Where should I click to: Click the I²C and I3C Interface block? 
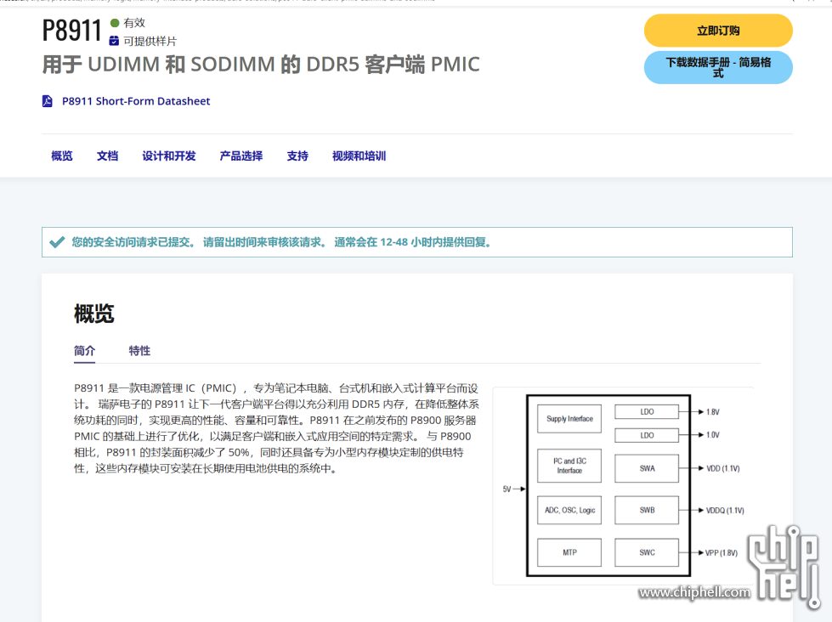coord(569,466)
